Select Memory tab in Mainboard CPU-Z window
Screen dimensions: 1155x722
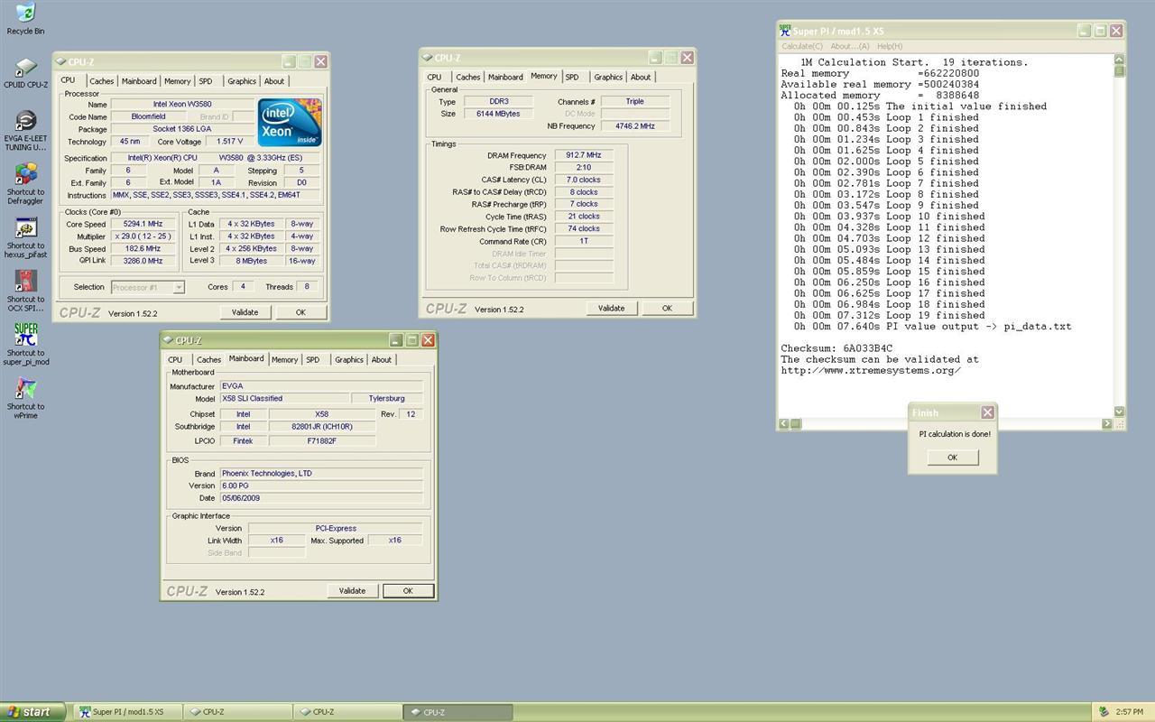click(284, 360)
